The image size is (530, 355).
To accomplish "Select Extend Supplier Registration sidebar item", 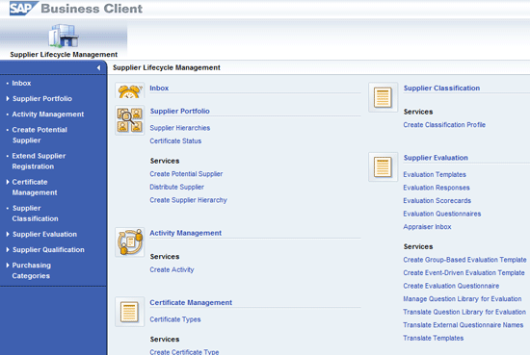I will 39,161.
